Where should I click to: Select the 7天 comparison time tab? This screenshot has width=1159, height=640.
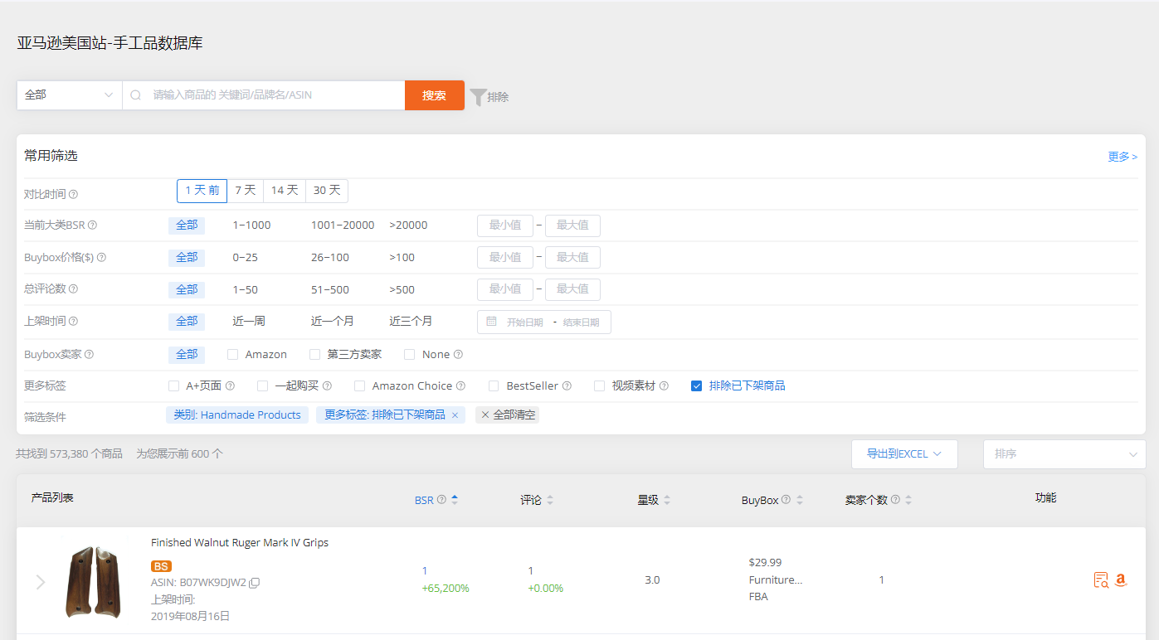245,190
